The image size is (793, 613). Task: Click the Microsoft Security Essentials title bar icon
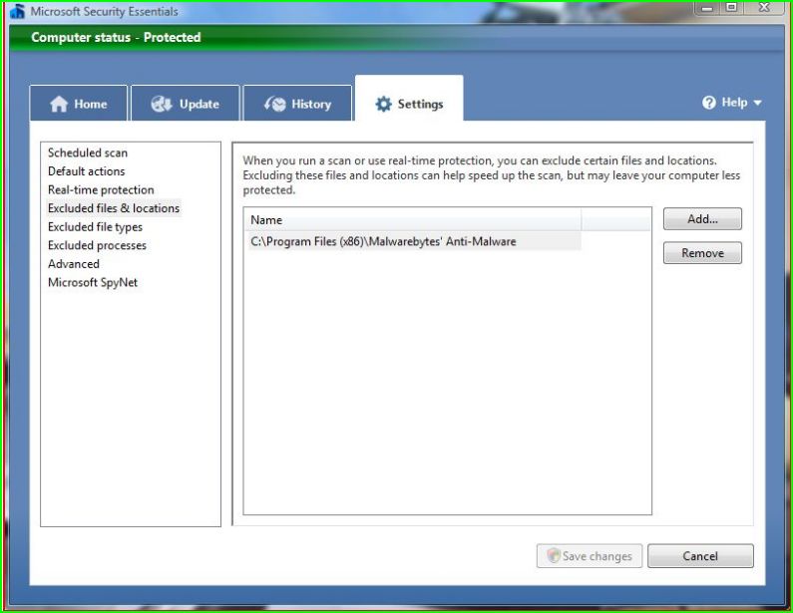tap(17, 11)
